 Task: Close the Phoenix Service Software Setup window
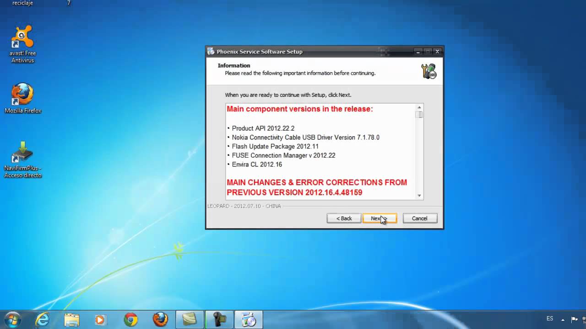437,52
